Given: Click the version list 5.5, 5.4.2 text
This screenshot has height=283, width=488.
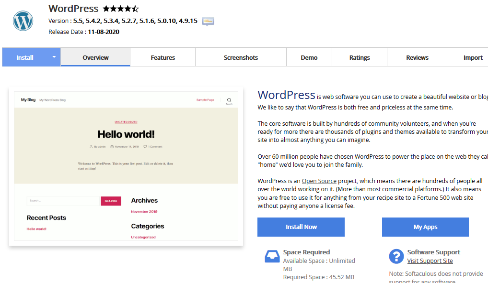Looking at the screenshot, I should coord(135,21).
